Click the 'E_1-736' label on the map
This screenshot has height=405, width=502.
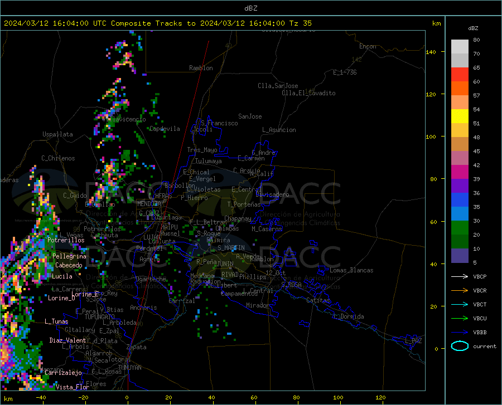(345, 72)
